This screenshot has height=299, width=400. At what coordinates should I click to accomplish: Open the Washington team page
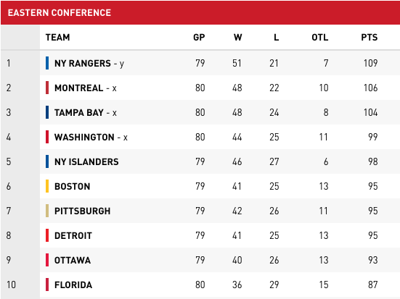point(84,137)
